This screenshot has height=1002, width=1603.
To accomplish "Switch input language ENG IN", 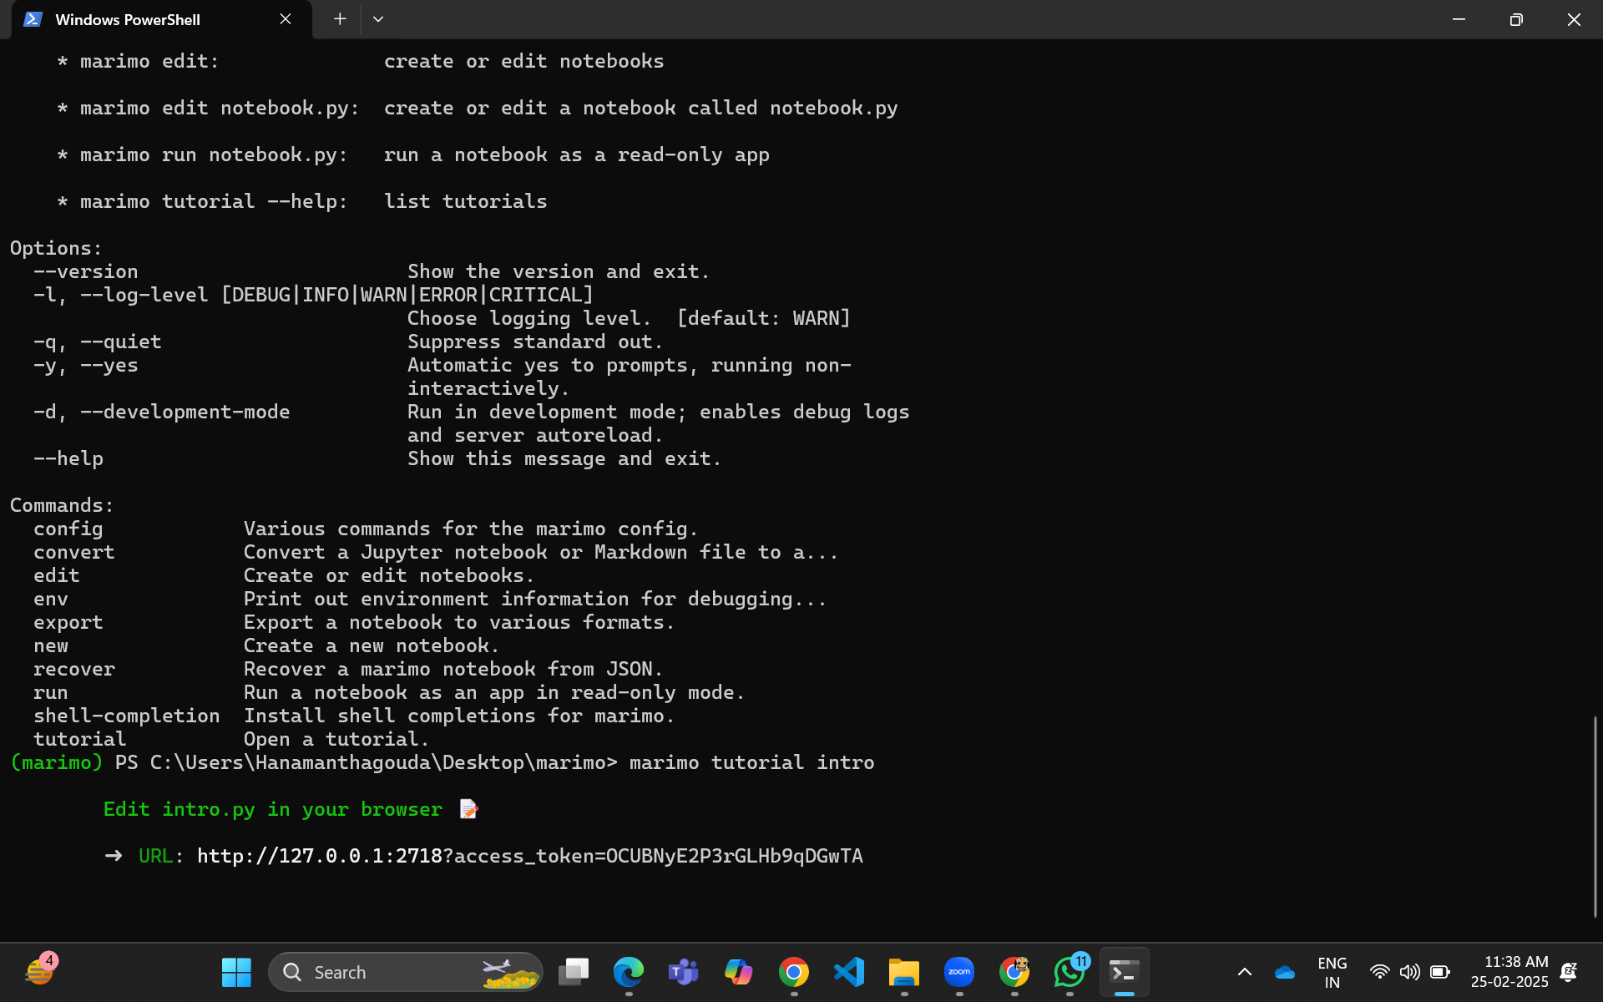I will [1332, 972].
